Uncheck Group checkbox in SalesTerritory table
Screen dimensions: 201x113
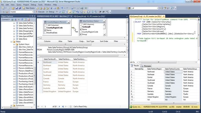(81, 34)
